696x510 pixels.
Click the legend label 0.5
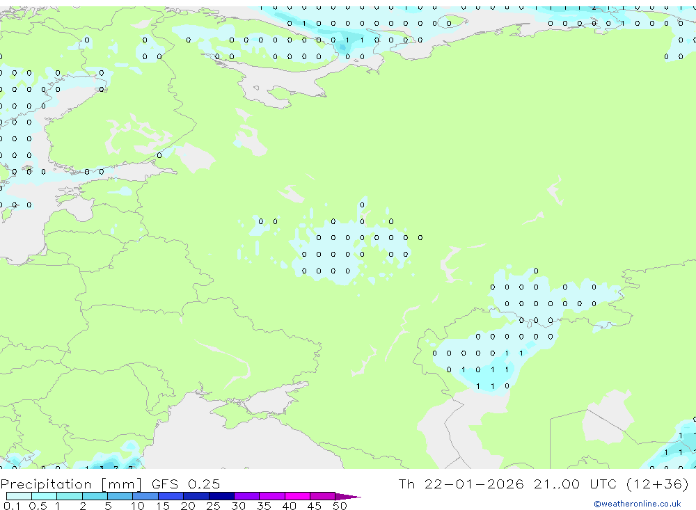[x=38, y=506]
